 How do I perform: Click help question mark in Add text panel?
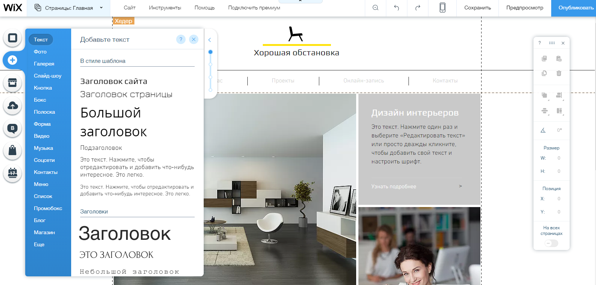181,39
